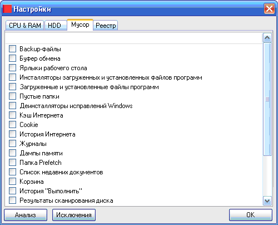Click the red application icon in title bar

(x=7, y=9)
